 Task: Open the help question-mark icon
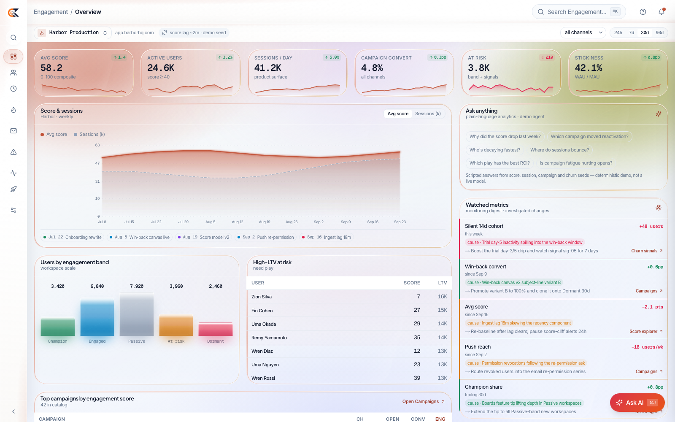tap(643, 12)
